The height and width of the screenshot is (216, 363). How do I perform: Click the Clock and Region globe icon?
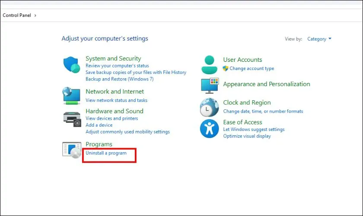click(210, 107)
